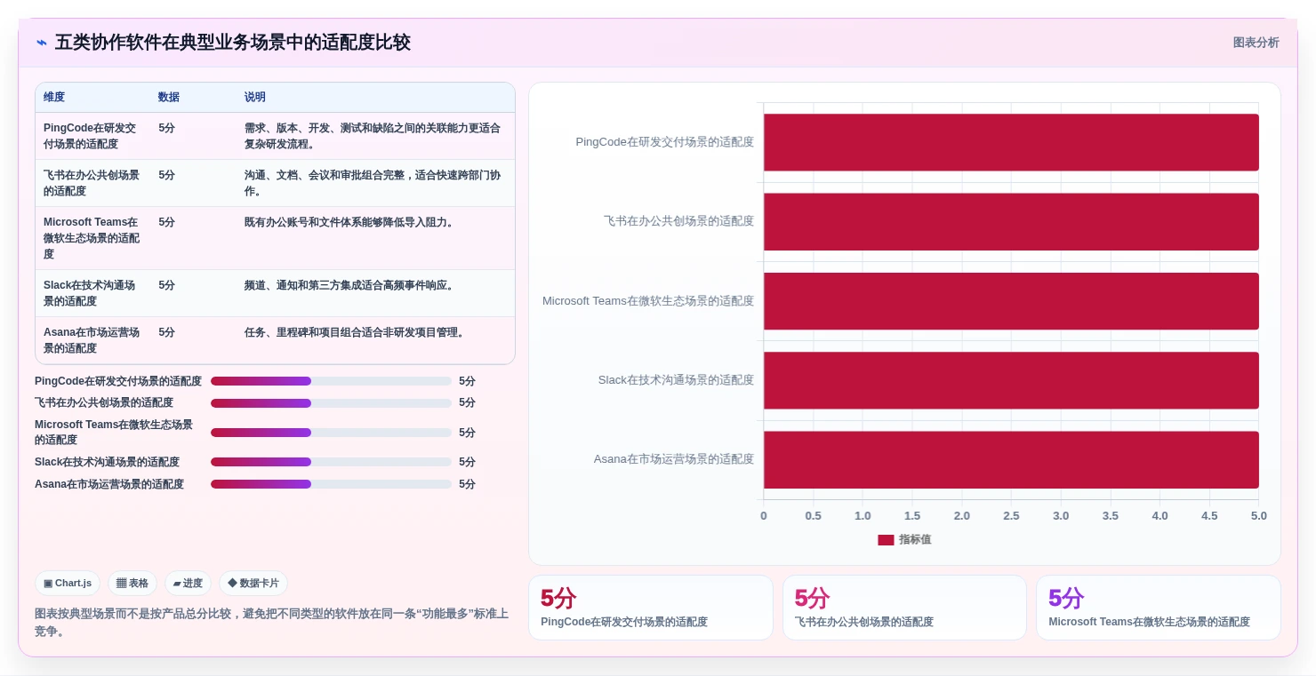Click table cell PingCode在研发交付场景的适配度

[92, 136]
